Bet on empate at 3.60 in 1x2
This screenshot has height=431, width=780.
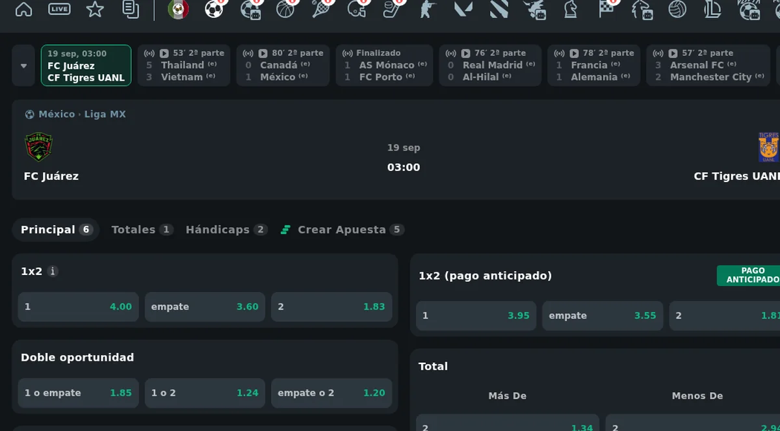pos(205,307)
